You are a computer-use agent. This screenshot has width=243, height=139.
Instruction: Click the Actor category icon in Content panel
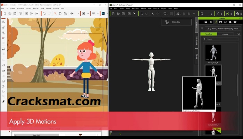tap(211, 22)
